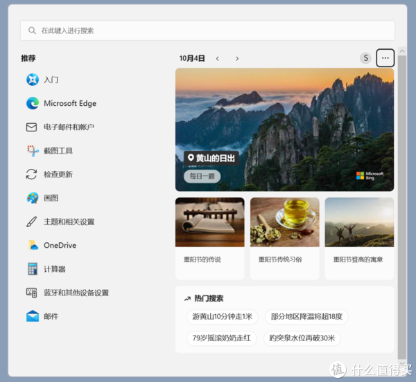Open 主题和相关设置 brush icon

coord(32,221)
